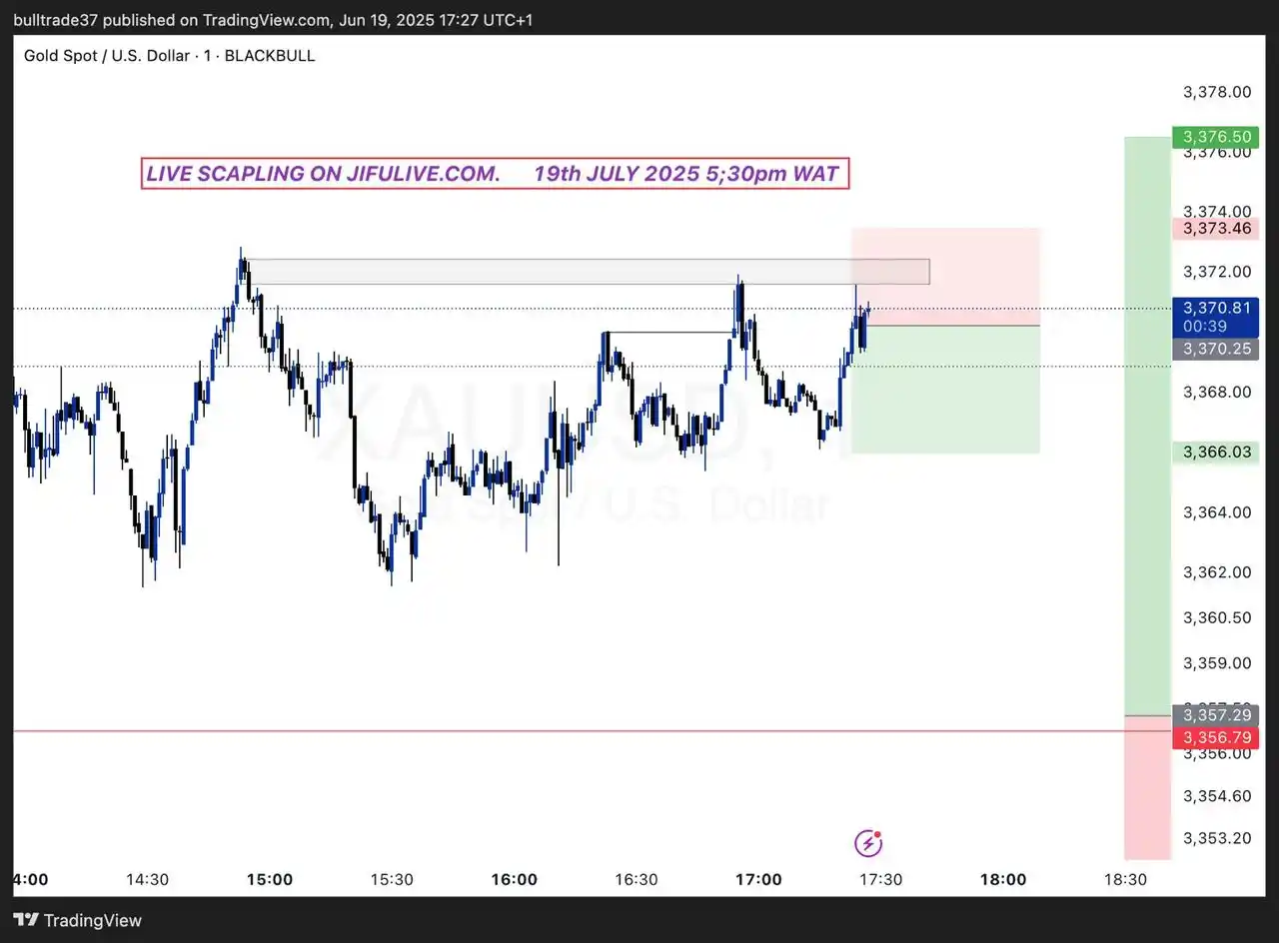Click the 3,374.00 price axis label
Image resolution: width=1279 pixels, height=943 pixels.
[x=1217, y=211]
